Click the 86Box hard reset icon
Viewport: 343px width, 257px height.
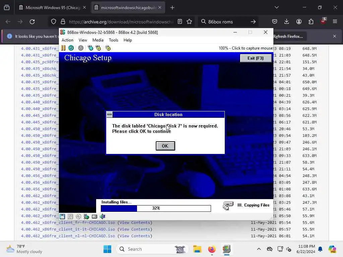click(71, 48)
